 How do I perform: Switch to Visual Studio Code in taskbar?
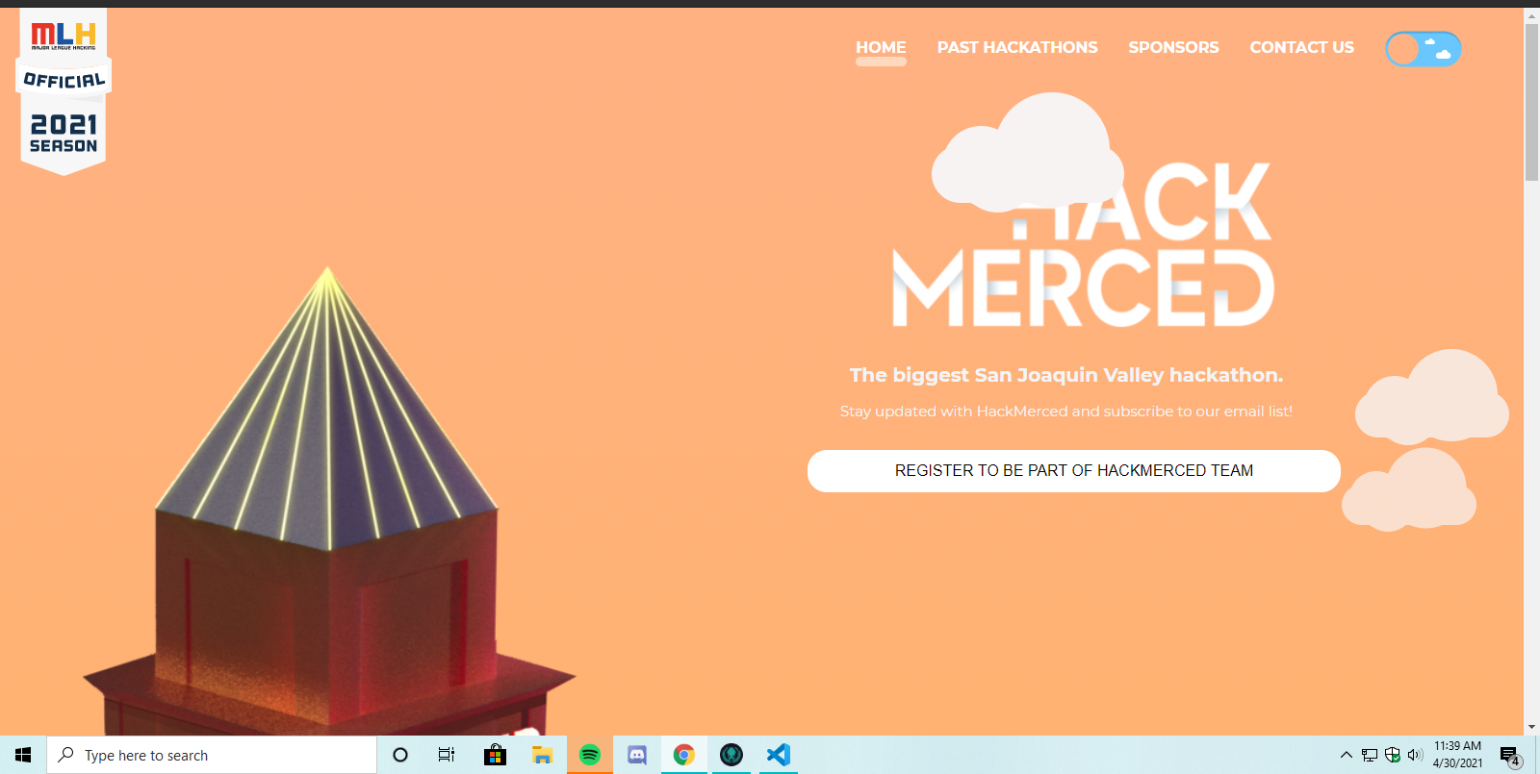pyautogui.click(x=779, y=755)
